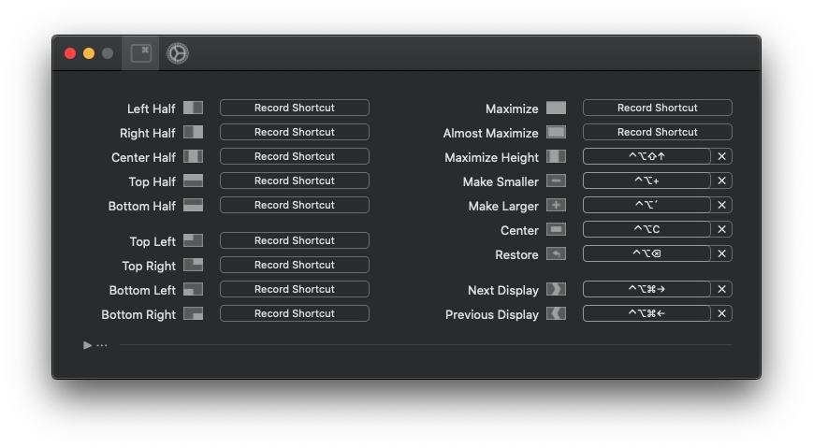This screenshot has width=813, height=448.
Task: Click the Maximize Height layout icon
Action: pyautogui.click(x=557, y=156)
